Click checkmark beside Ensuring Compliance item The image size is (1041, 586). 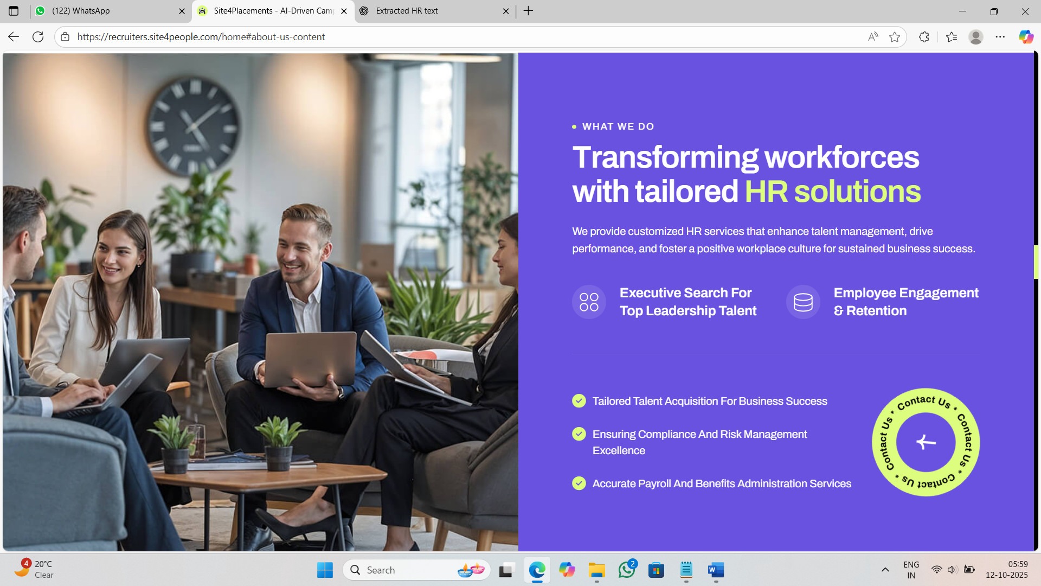pyautogui.click(x=579, y=434)
